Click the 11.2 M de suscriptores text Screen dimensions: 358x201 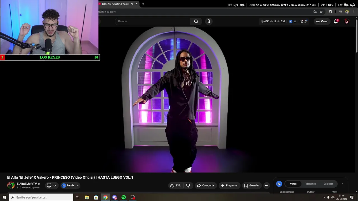tap(28, 188)
